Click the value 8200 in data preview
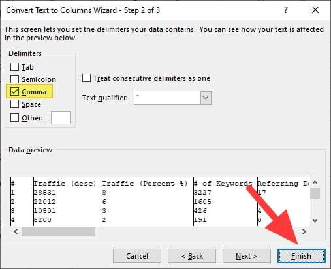 click(42, 220)
